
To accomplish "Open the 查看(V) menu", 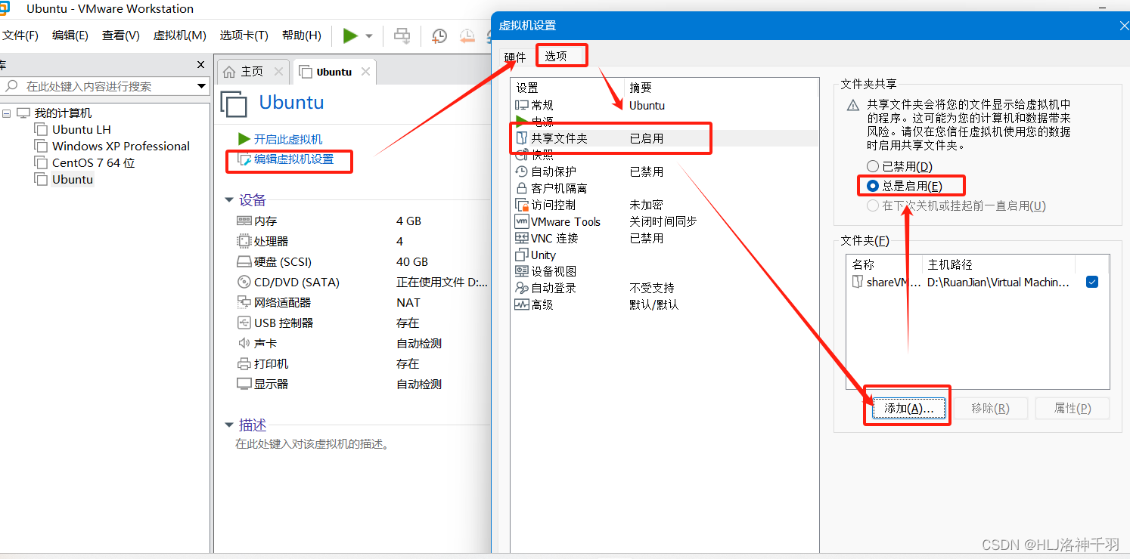I will 121,36.
